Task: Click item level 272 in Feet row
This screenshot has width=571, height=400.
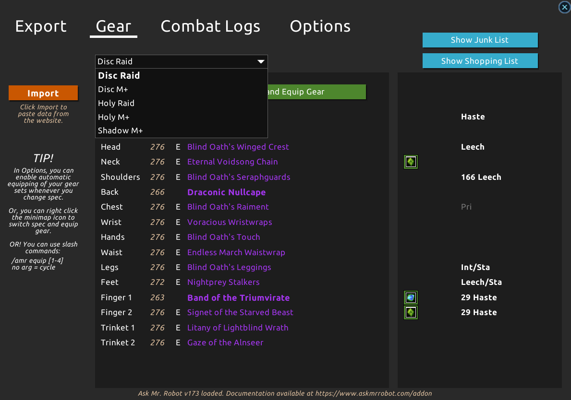Action: (158, 282)
